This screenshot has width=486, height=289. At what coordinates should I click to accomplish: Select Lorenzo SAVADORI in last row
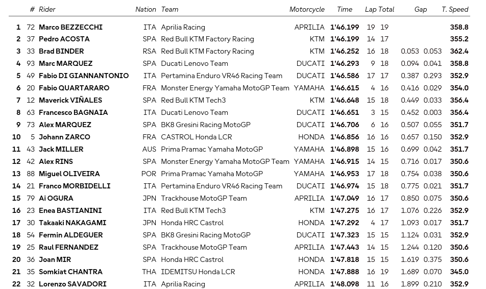tap(72, 284)
